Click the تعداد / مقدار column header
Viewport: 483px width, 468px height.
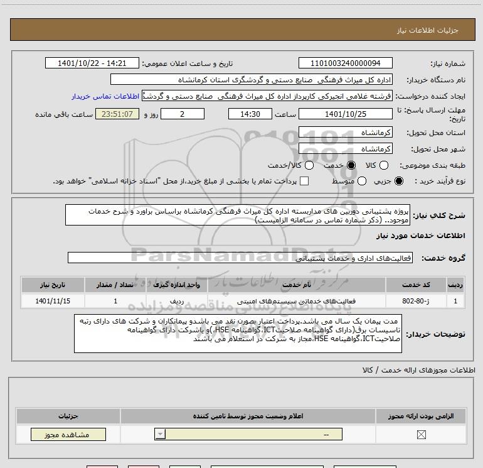tap(115, 285)
